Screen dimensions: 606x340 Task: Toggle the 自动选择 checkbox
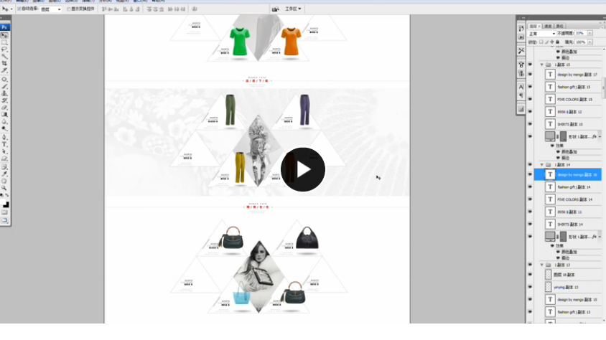click(19, 9)
